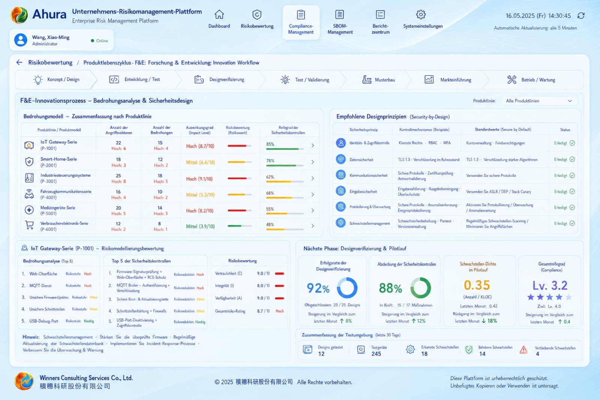Screen dimensions: 600x400
Task: Click the Lv. 3.2 star rating
Action: click(x=549, y=297)
